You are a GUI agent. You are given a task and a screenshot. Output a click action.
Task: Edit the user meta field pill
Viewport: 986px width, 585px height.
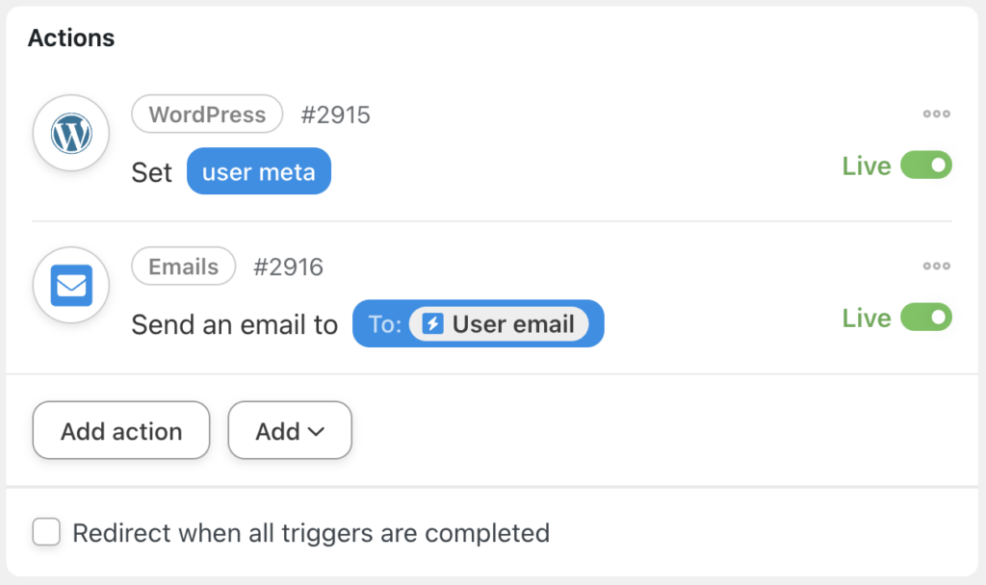click(259, 171)
